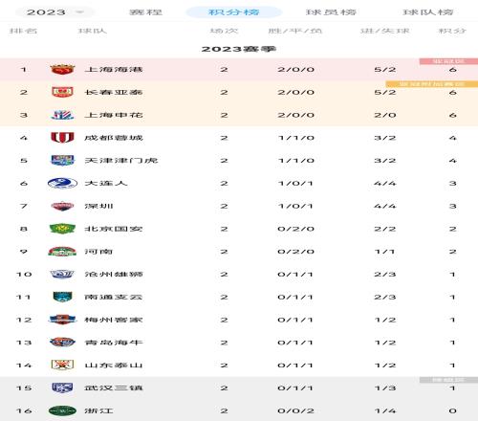478x421 pixels.
Task: Click 河南 goals value 1/1
Action: click(x=385, y=252)
